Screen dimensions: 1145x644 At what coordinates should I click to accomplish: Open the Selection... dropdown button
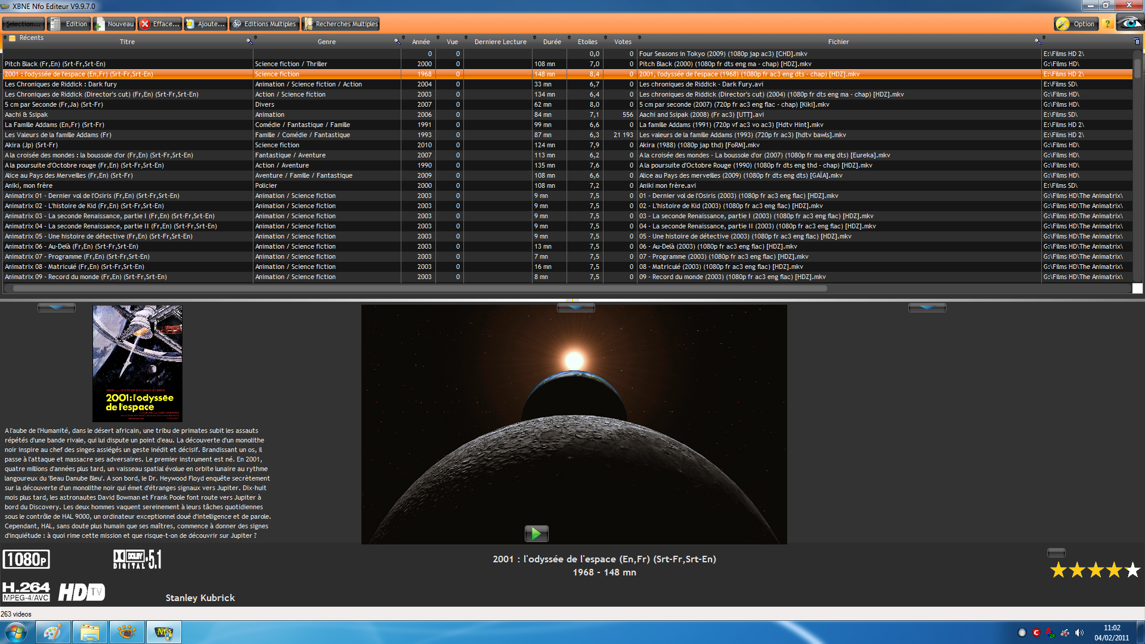[x=23, y=24]
